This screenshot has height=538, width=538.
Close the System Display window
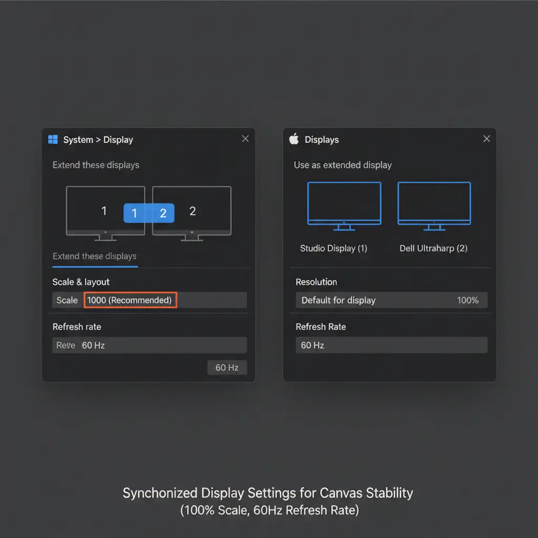tap(245, 139)
